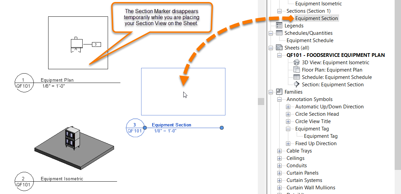The width and height of the screenshot is (401, 194).
Task: Click the Schedules/Quantities table icon
Action: (x=279, y=33)
